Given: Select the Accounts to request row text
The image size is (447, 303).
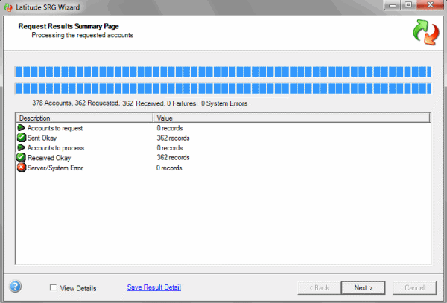Looking at the screenshot, I should (x=55, y=128).
